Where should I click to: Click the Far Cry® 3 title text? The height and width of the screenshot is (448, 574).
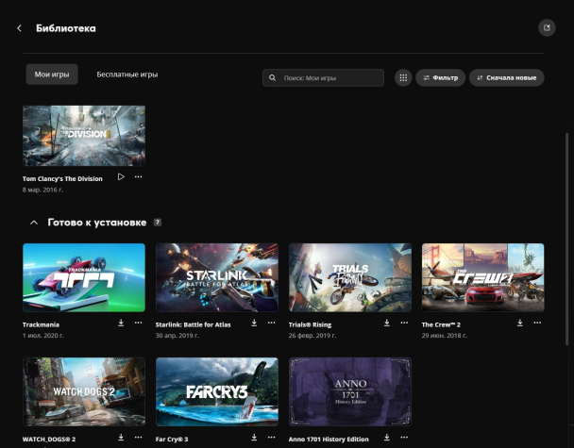[172, 440]
